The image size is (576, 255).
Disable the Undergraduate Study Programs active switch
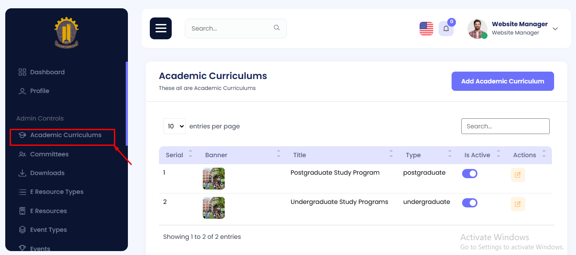470,203
